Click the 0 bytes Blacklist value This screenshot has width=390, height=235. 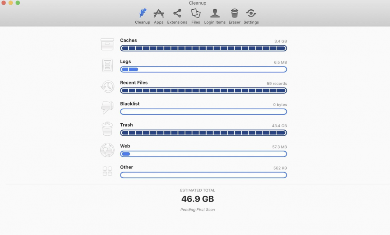click(280, 105)
